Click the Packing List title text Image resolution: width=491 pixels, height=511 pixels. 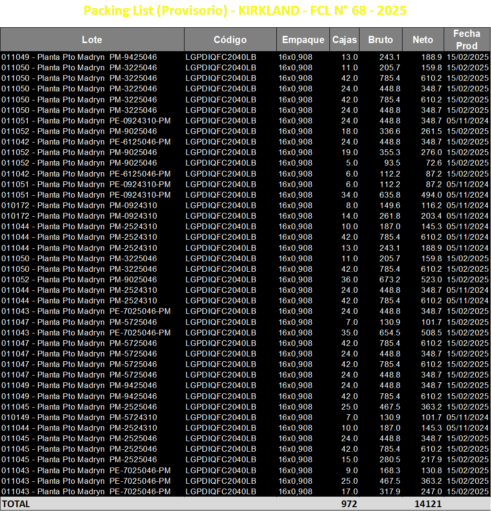(x=245, y=11)
